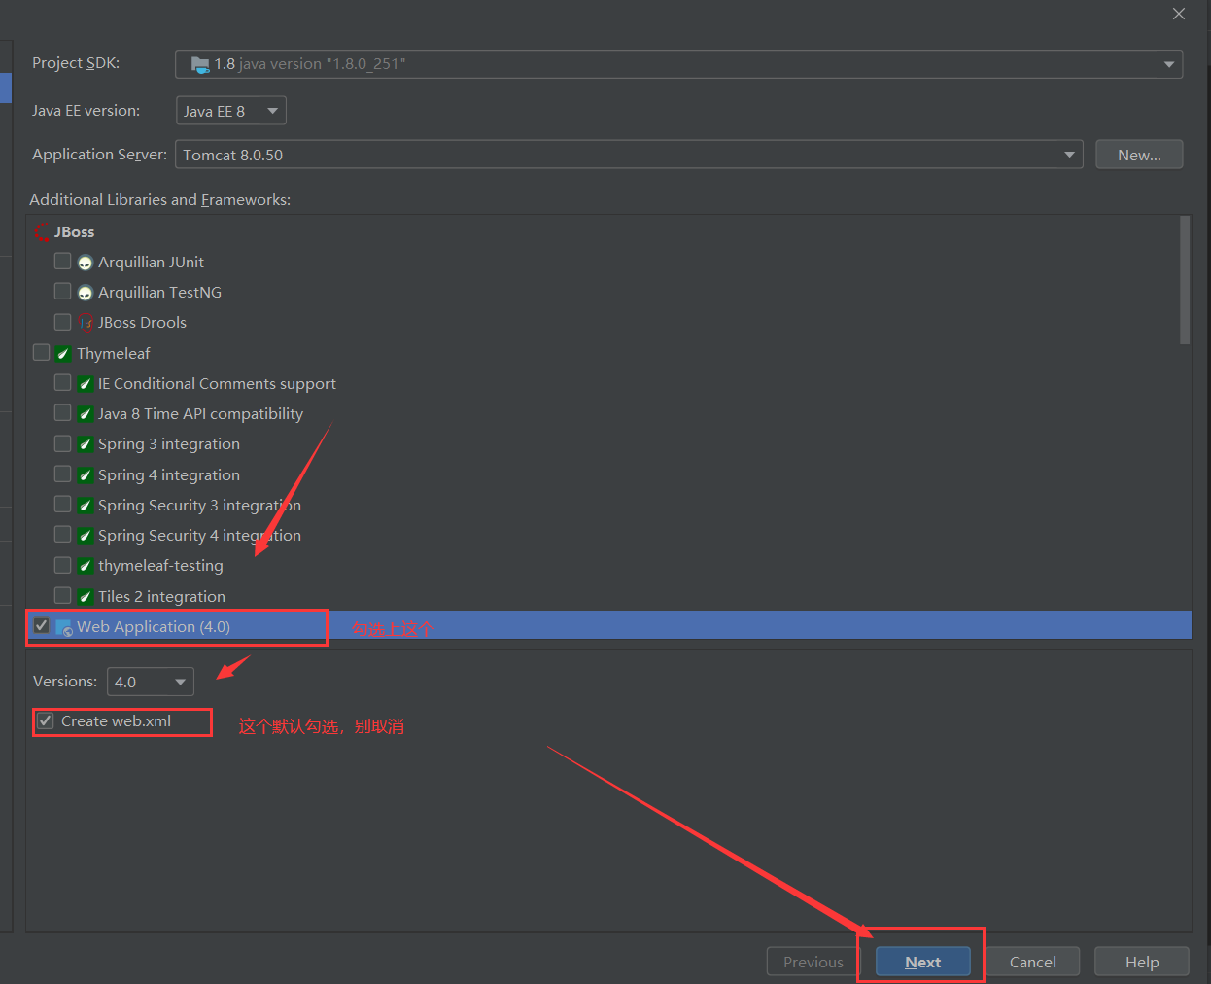This screenshot has height=984, width=1211.
Task: Check the Spring 3 integration checkbox
Action: coord(63,443)
